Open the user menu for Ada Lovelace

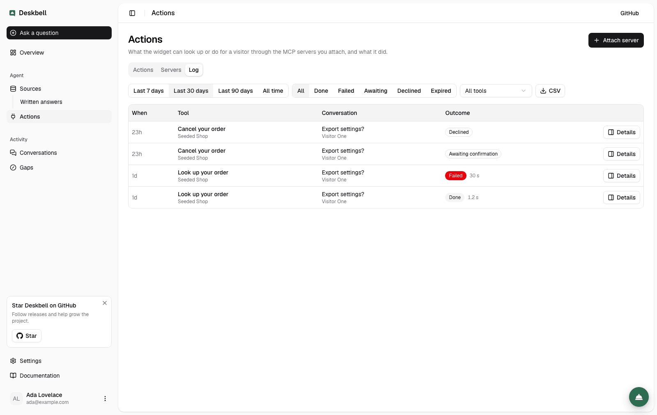[x=105, y=399]
